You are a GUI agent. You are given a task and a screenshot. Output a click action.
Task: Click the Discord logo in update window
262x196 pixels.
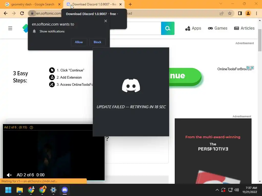point(131,85)
